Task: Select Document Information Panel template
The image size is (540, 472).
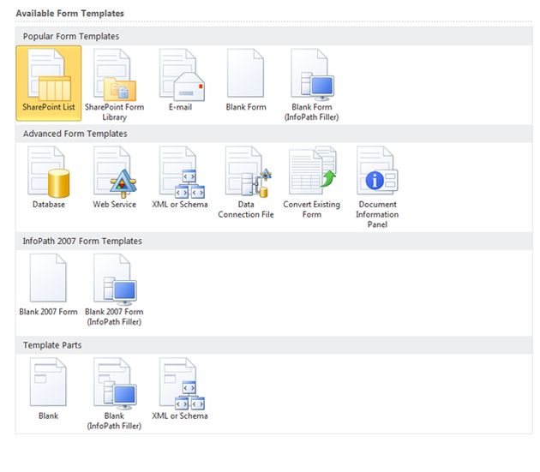Action: click(377, 188)
